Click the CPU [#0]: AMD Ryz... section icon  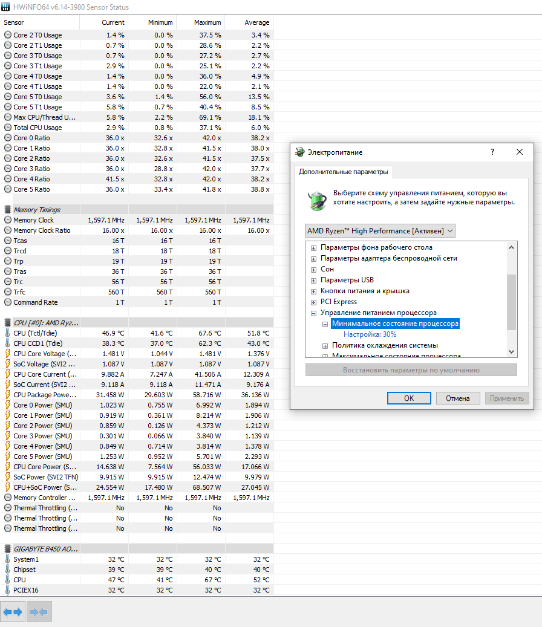point(7,323)
